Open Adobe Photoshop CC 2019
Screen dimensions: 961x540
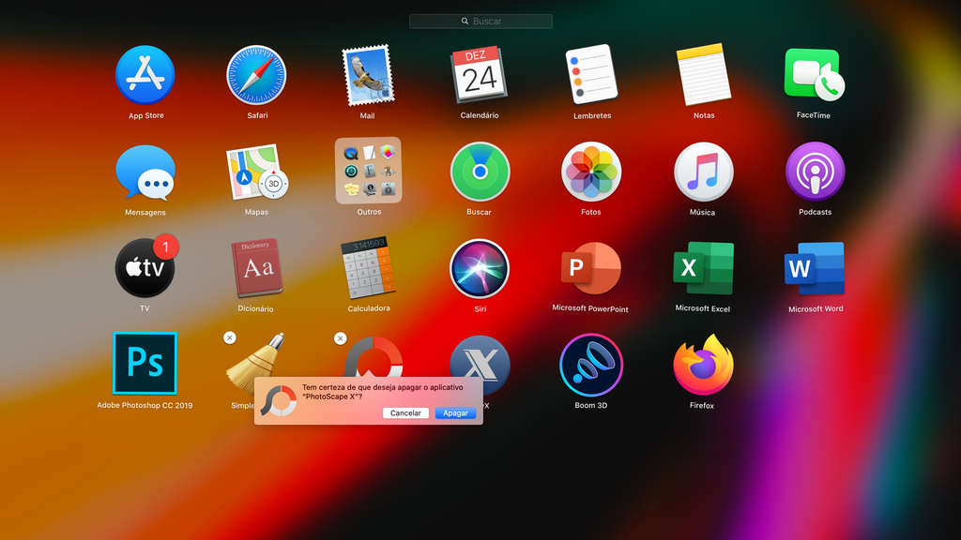[x=145, y=364]
